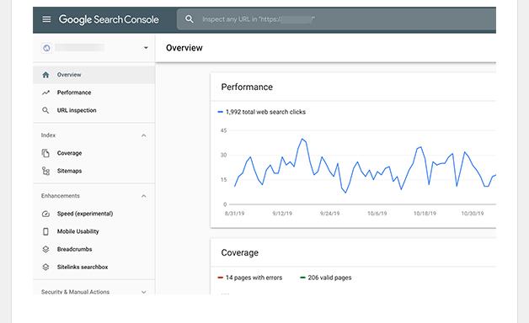
Task: Click the Sitemaps tree icon
Action: pos(45,171)
